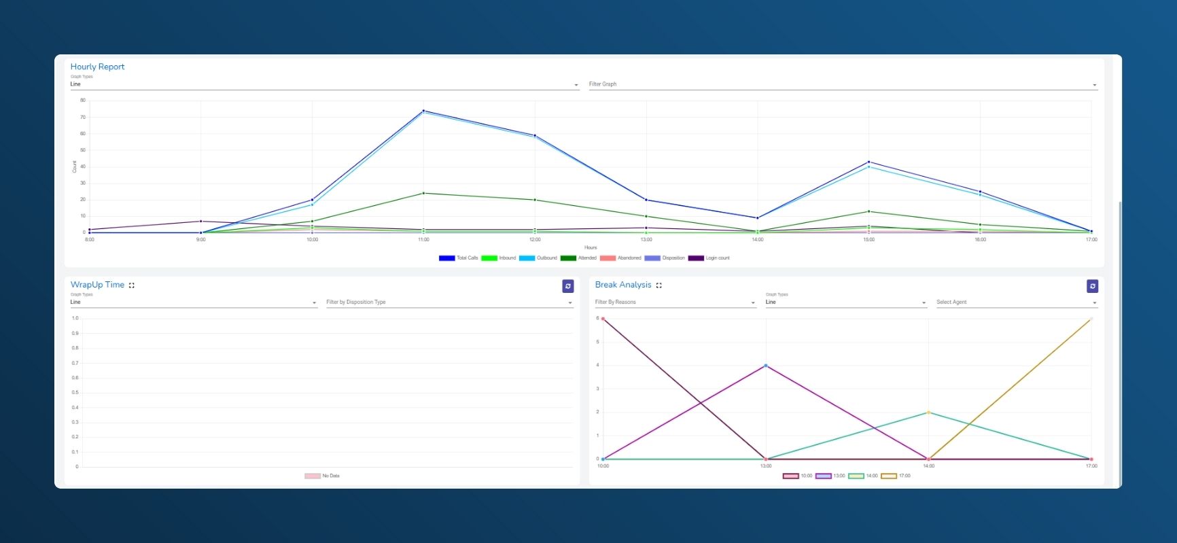Open Break Analysis Graph Types dropdown

click(846, 302)
